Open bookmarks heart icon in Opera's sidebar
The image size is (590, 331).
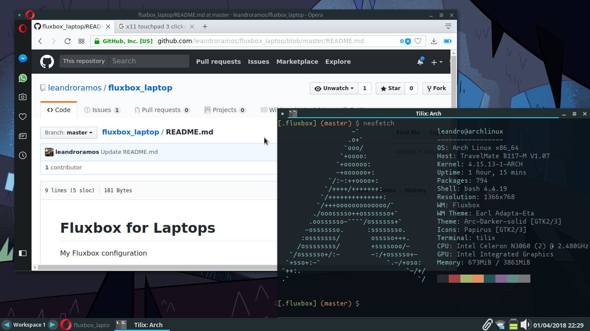tap(23, 117)
